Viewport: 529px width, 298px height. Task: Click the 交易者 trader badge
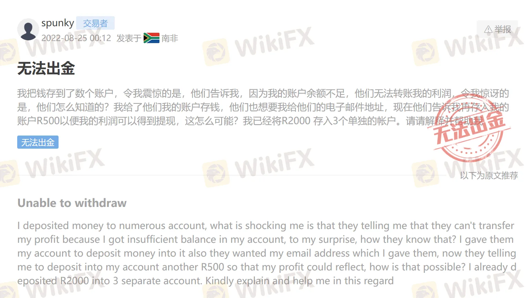95,23
